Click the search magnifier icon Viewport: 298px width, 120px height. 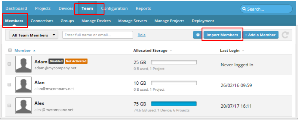(244, 9)
